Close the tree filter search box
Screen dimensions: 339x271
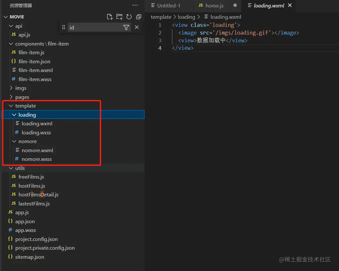coord(137,27)
